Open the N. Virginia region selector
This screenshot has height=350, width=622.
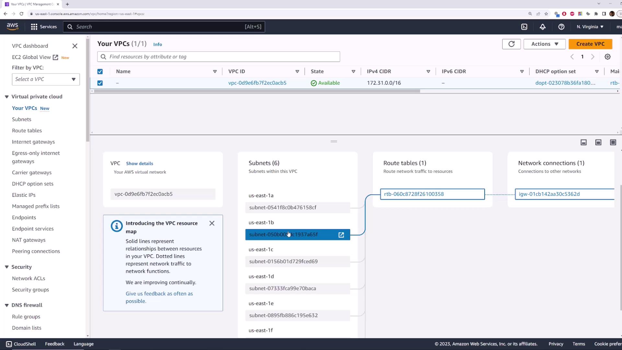[590, 27]
